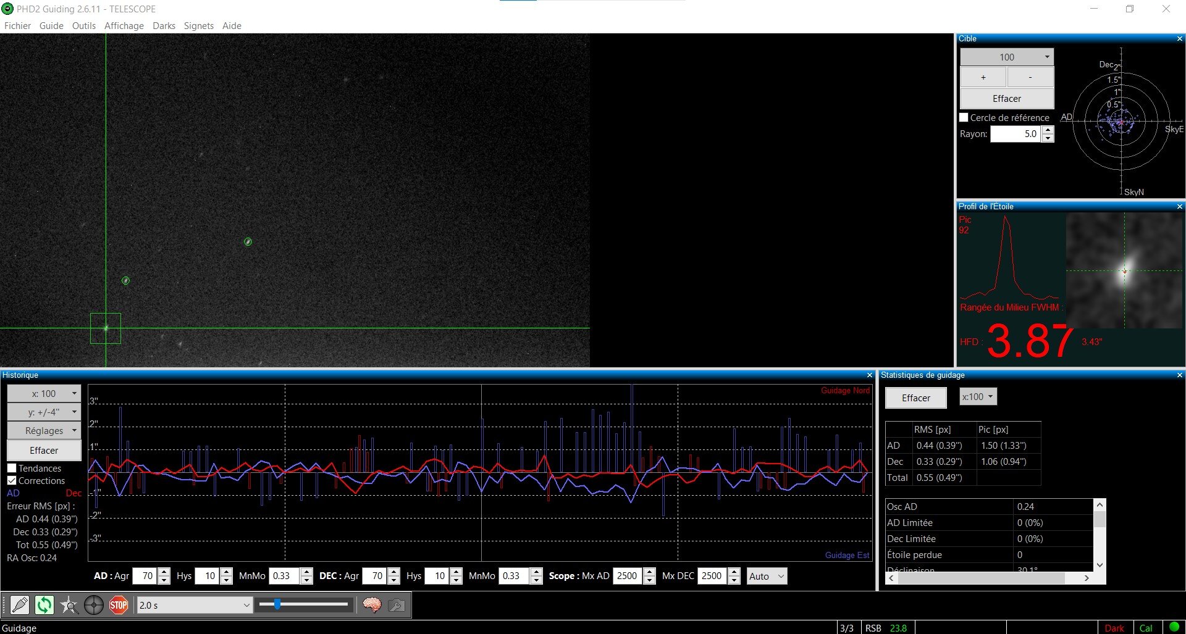Enable the Tendances checkbox
1186x634 pixels.
pos(12,469)
